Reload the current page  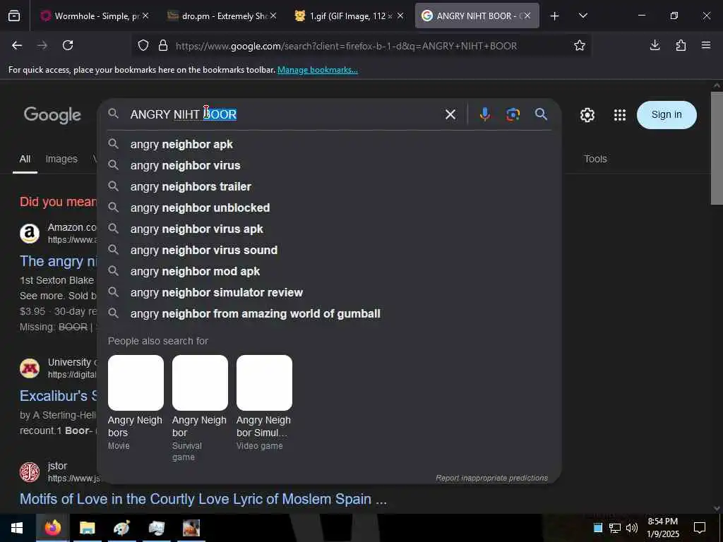pyautogui.click(x=68, y=45)
